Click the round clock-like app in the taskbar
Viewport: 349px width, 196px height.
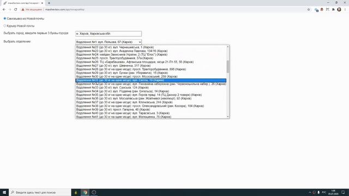tap(94, 192)
